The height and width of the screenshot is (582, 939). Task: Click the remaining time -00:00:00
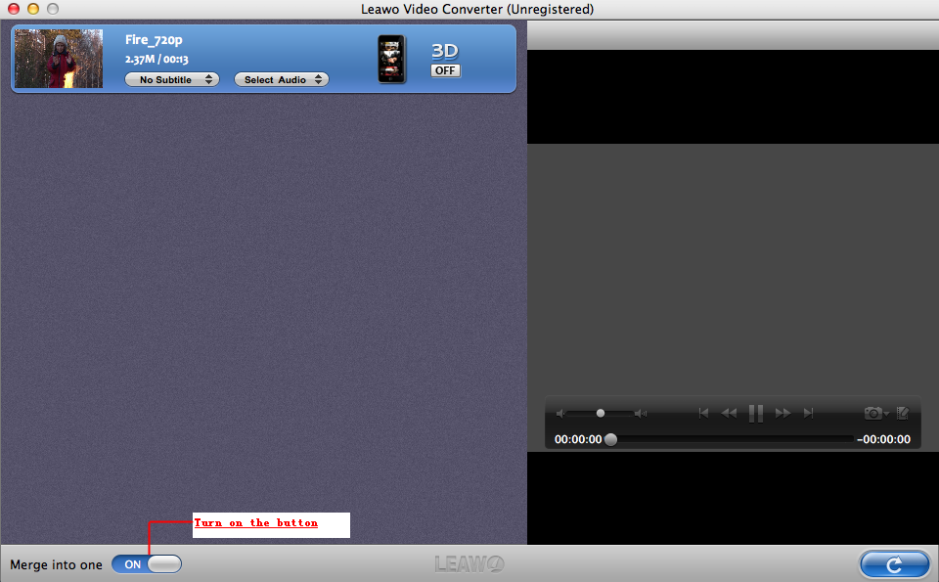coord(884,439)
